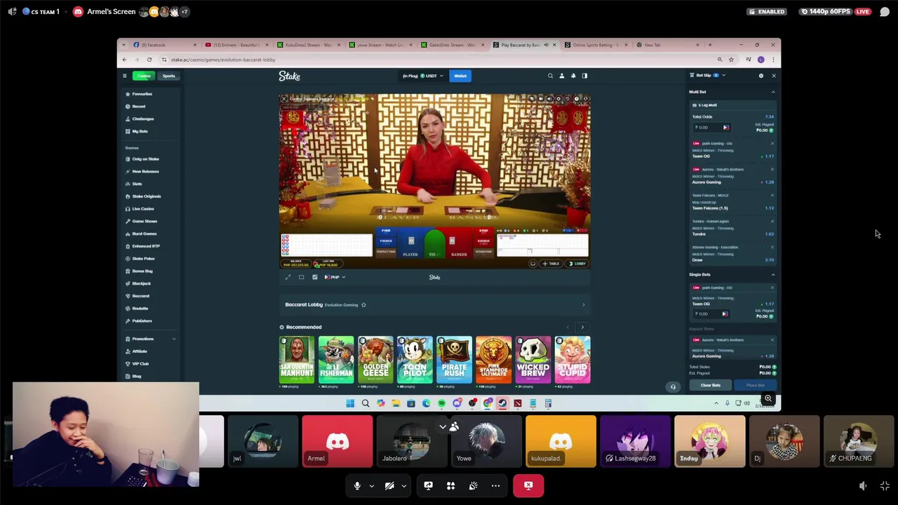Toggle the currency flag in Multi Bet stake field

725,128
